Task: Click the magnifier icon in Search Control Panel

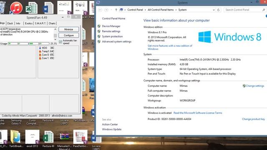Action: [x=264, y=10]
